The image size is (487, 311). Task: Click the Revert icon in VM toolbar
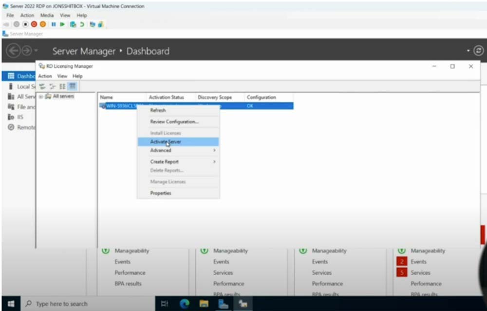click(82, 24)
